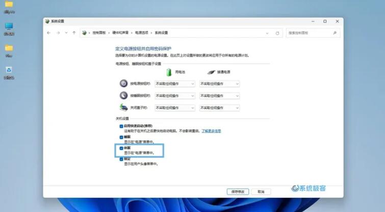Open the on-battery dropdown for 按电源按钮时
385x212 pixels.
click(x=175, y=84)
